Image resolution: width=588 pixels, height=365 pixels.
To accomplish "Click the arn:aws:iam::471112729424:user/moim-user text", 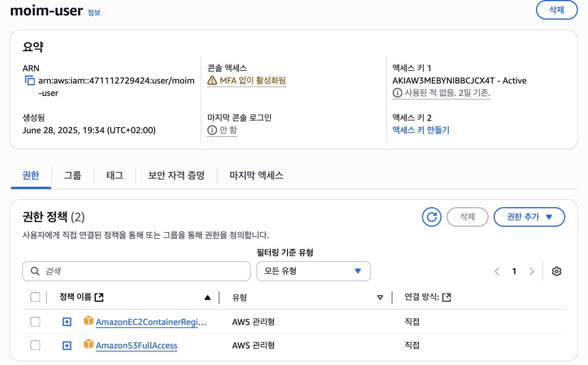I will tap(116, 87).
